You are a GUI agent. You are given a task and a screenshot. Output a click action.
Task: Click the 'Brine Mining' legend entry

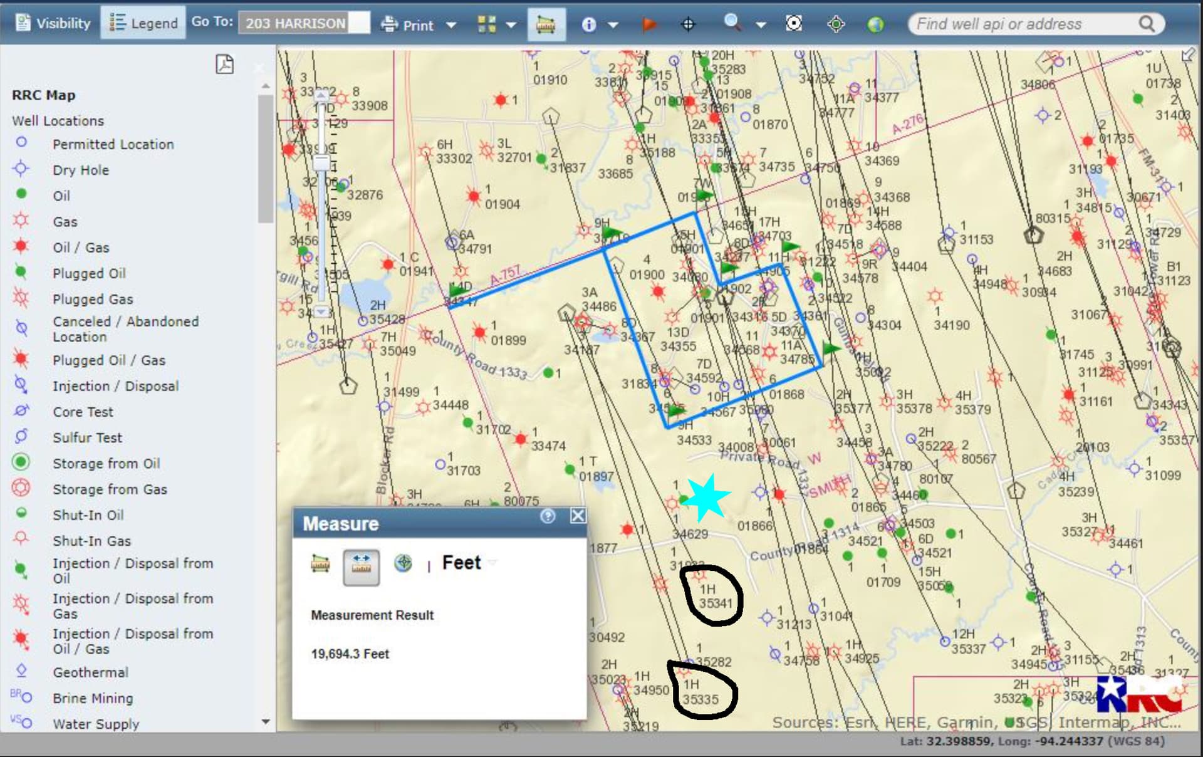tap(93, 698)
